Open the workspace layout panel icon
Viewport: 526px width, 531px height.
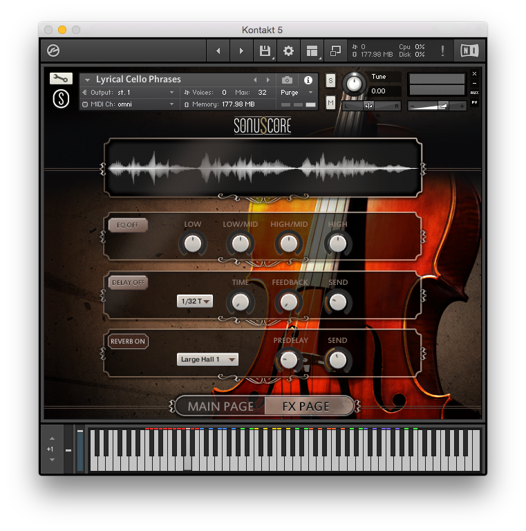tap(312, 50)
